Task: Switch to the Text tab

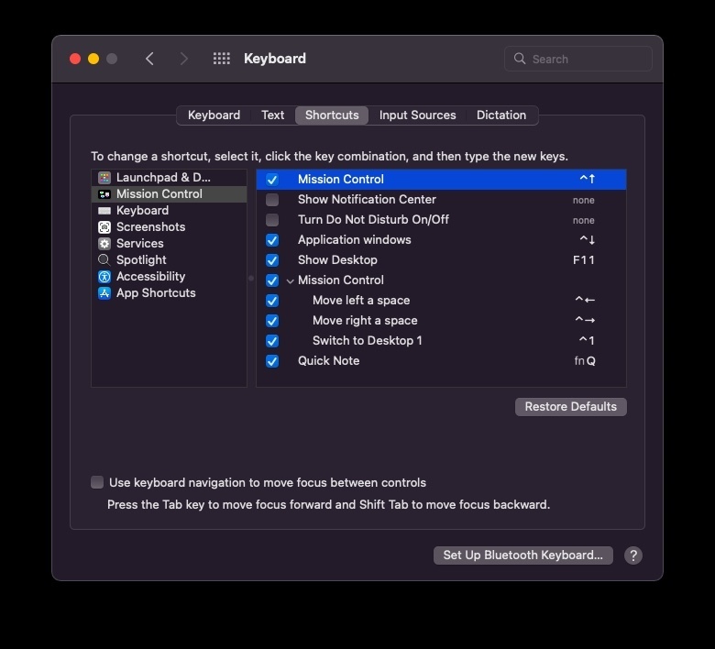Action: [272, 115]
